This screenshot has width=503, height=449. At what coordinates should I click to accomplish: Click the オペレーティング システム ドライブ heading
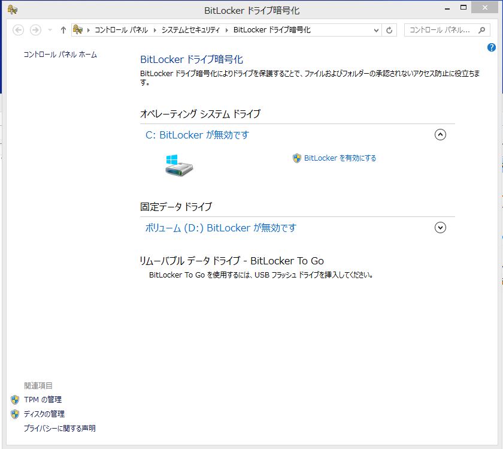click(x=200, y=114)
